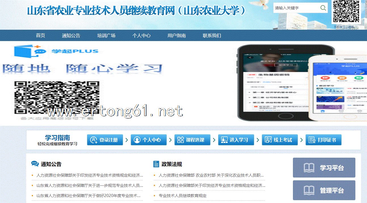
Task: Click 联系我们 in the navigation bar
Action: tap(212, 36)
